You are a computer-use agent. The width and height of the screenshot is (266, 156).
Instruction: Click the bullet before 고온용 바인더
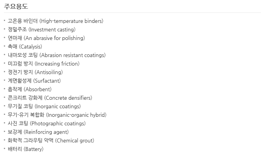pos(4,21)
